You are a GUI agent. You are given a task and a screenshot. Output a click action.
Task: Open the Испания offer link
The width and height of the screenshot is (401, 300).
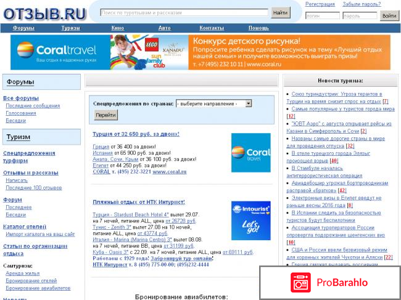pyautogui.click(x=102, y=153)
